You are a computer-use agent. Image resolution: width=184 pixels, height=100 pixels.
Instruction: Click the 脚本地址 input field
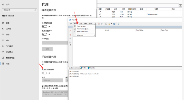tap(55, 42)
